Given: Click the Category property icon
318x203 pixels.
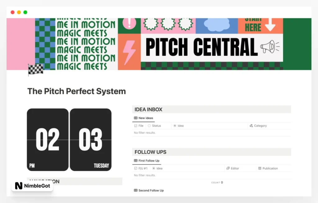Looking at the screenshot, I should pyautogui.click(x=251, y=126).
